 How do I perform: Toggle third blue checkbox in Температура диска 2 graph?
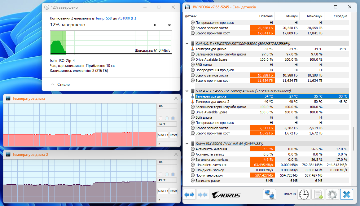coord(173,174)
